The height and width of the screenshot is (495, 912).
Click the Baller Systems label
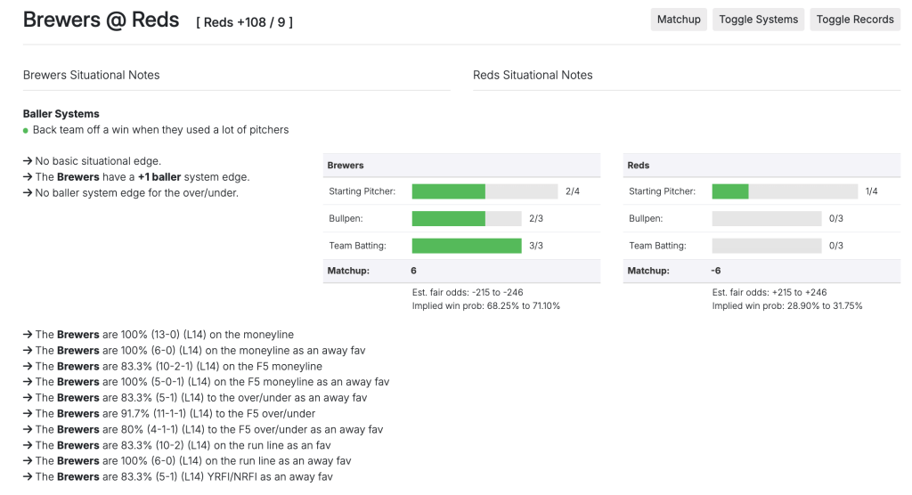(x=61, y=114)
